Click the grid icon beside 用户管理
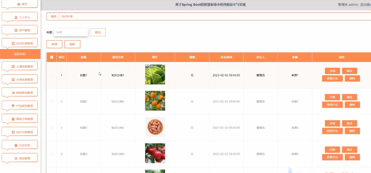 point(16,30)
